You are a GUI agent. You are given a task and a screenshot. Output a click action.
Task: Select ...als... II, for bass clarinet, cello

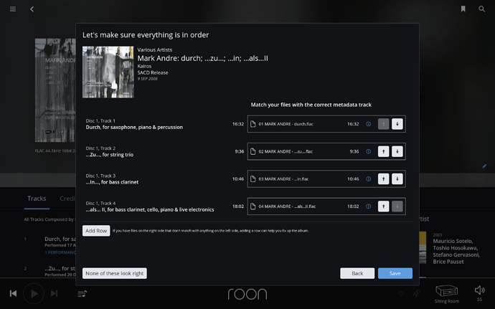150,209
